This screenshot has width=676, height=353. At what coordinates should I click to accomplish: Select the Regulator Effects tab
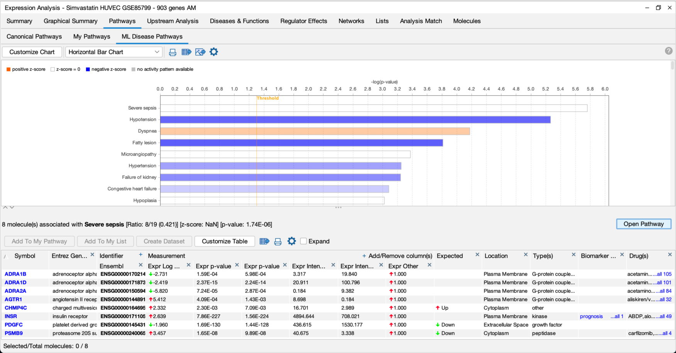304,21
